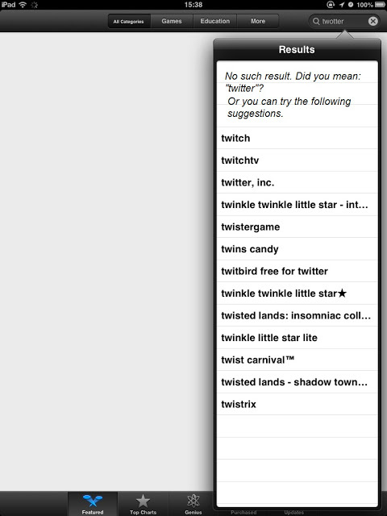Open the Featured tab icon

point(93,501)
